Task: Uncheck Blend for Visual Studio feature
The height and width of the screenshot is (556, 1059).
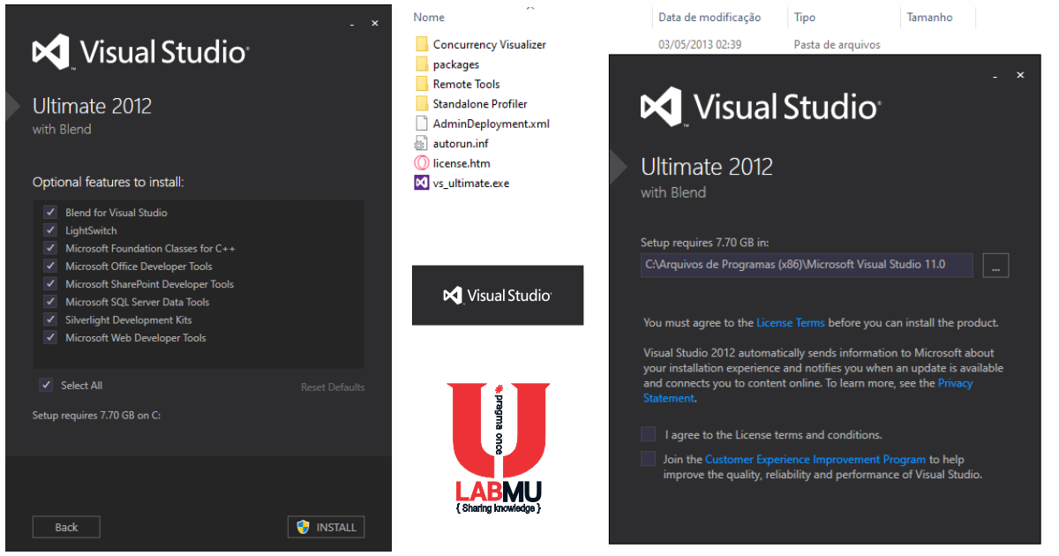Action: coord(49,212)
